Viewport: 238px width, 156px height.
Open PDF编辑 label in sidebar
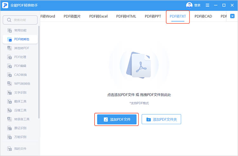pos(20,66)
